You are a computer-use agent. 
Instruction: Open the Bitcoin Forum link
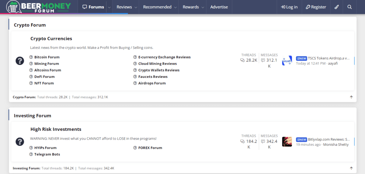(47, 57)
